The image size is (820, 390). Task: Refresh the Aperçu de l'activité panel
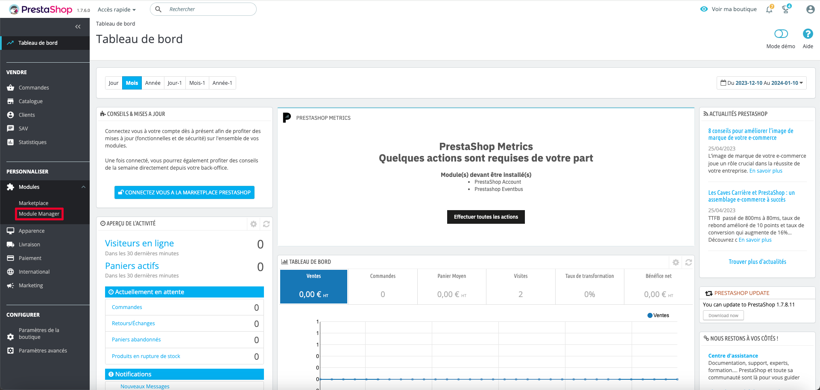[266, 224]
